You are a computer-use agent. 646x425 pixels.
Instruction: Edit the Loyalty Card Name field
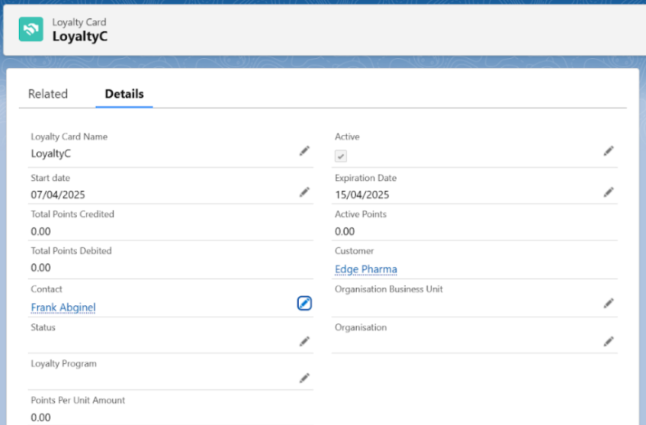[x=304, y=151]
